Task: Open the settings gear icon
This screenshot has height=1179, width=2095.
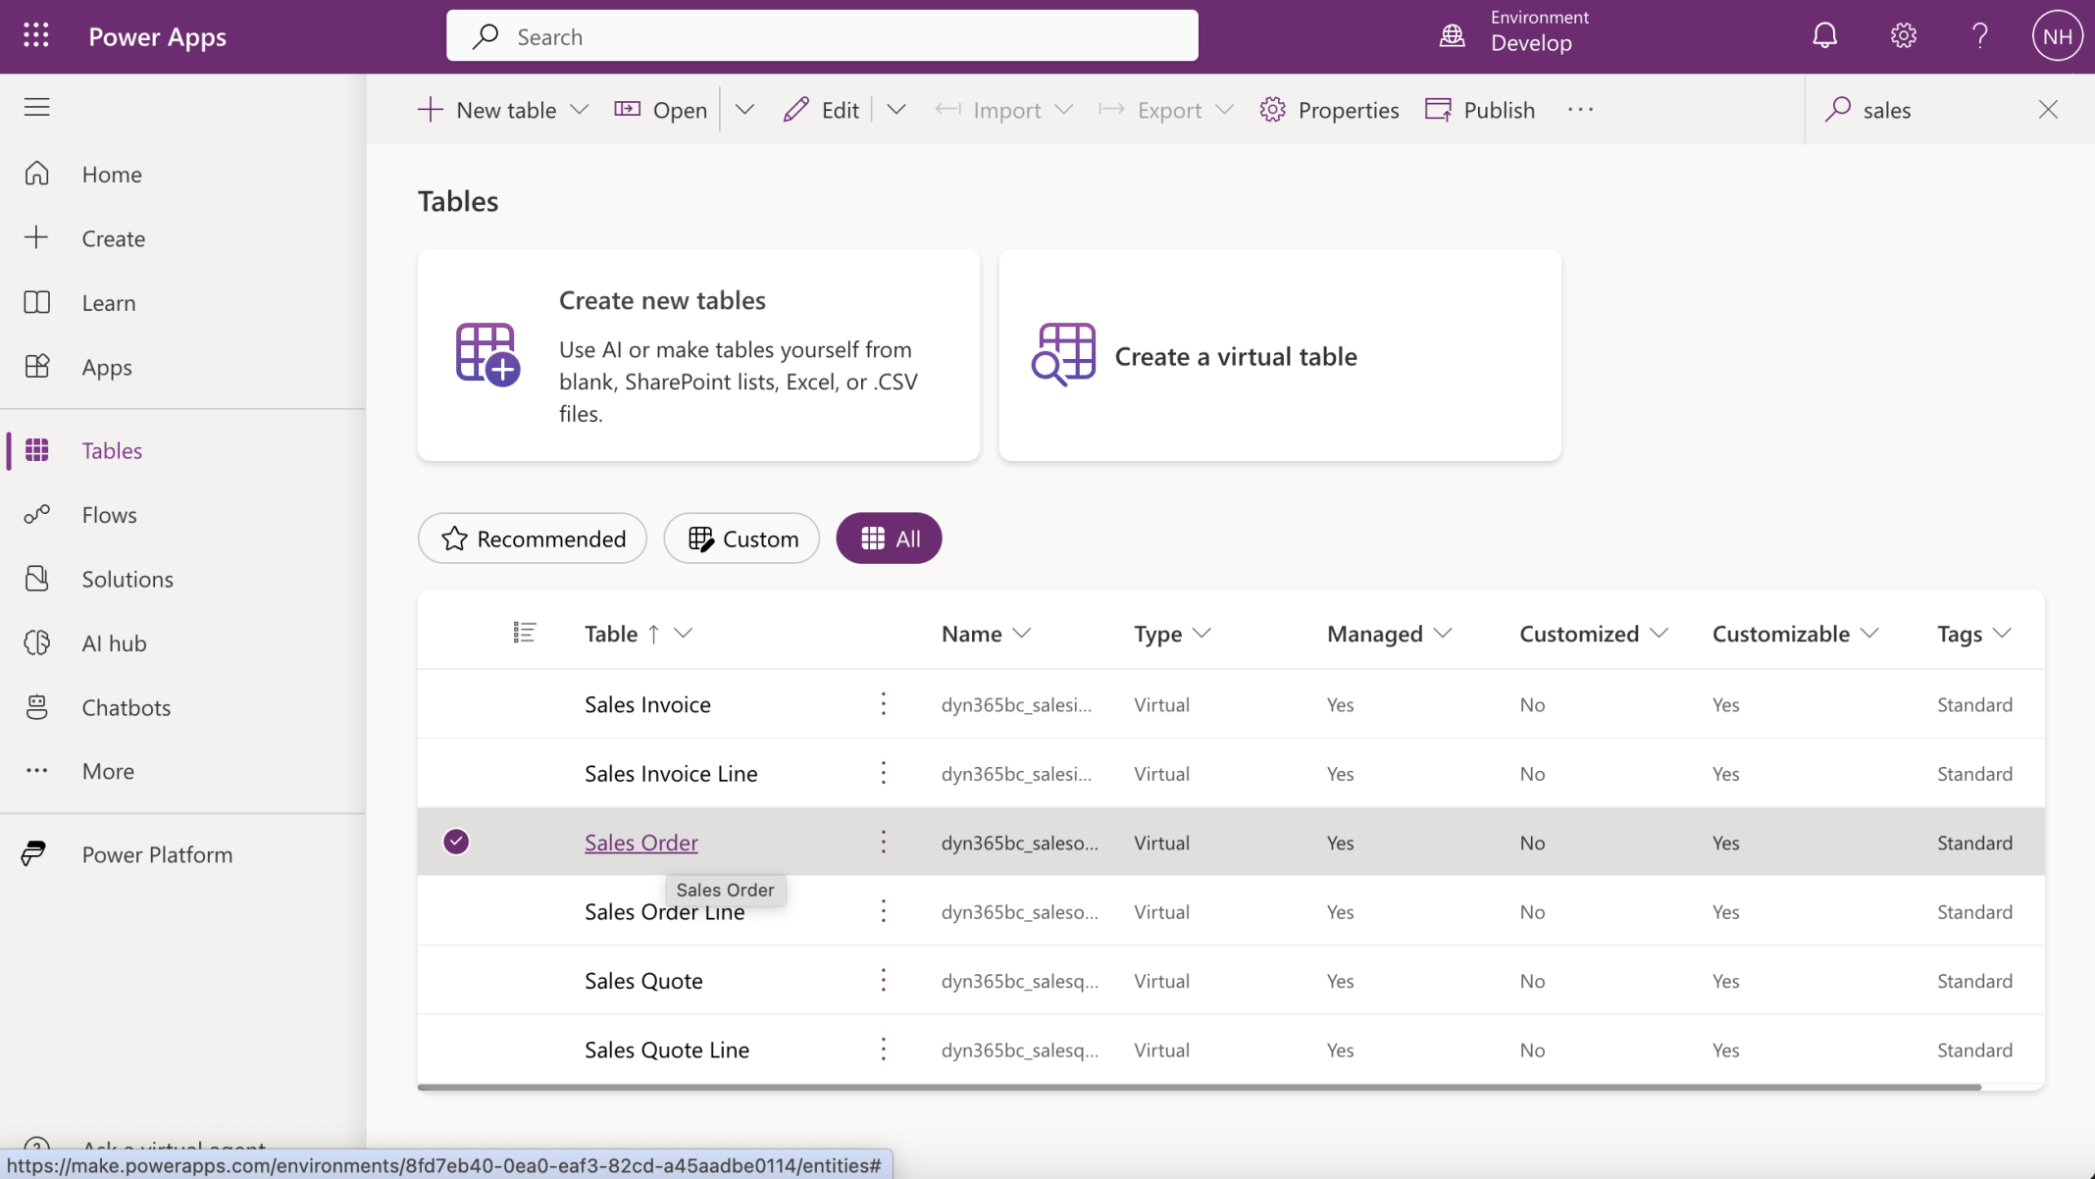Action: [x=1903, y=36]
